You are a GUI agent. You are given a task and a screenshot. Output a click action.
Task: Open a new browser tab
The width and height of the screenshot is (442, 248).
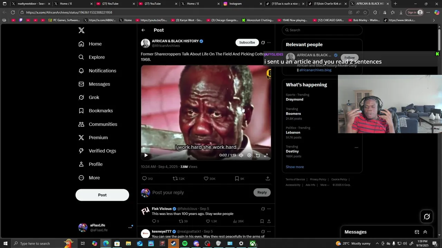(x=395, y=4)
